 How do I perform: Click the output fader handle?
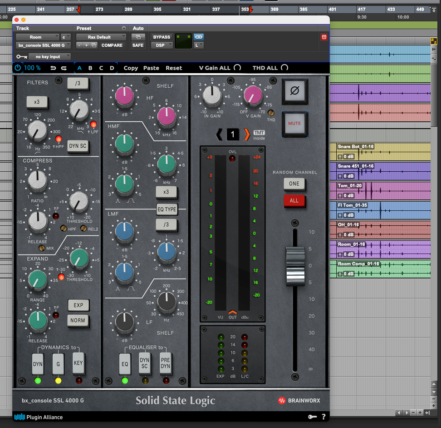[295, 266]
